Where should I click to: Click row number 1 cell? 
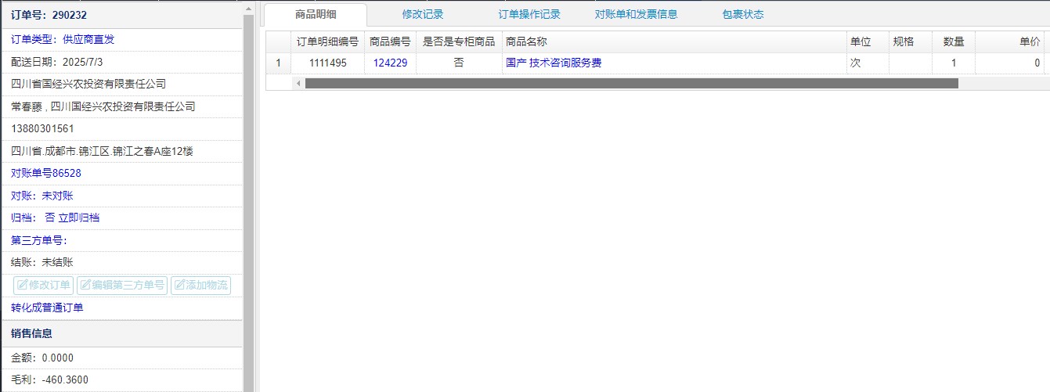[x=278, y=63]
